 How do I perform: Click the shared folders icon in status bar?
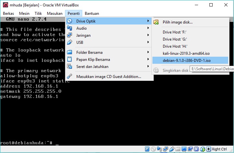click(178, 149)
